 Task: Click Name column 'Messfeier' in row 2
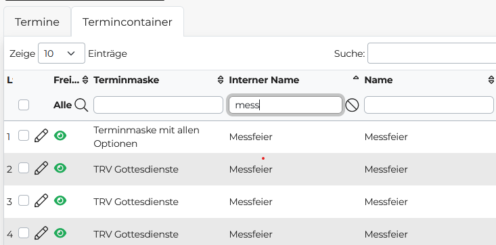point(386,169)
